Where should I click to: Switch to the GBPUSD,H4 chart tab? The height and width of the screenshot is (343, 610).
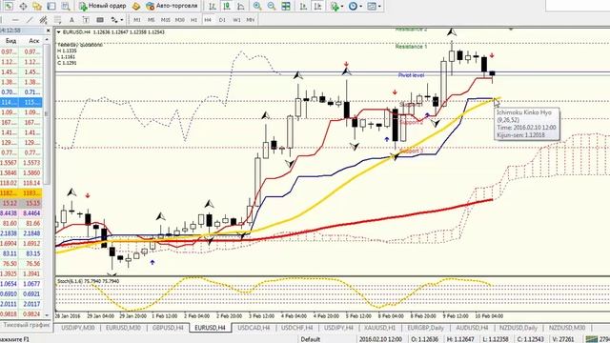point(168,328)
